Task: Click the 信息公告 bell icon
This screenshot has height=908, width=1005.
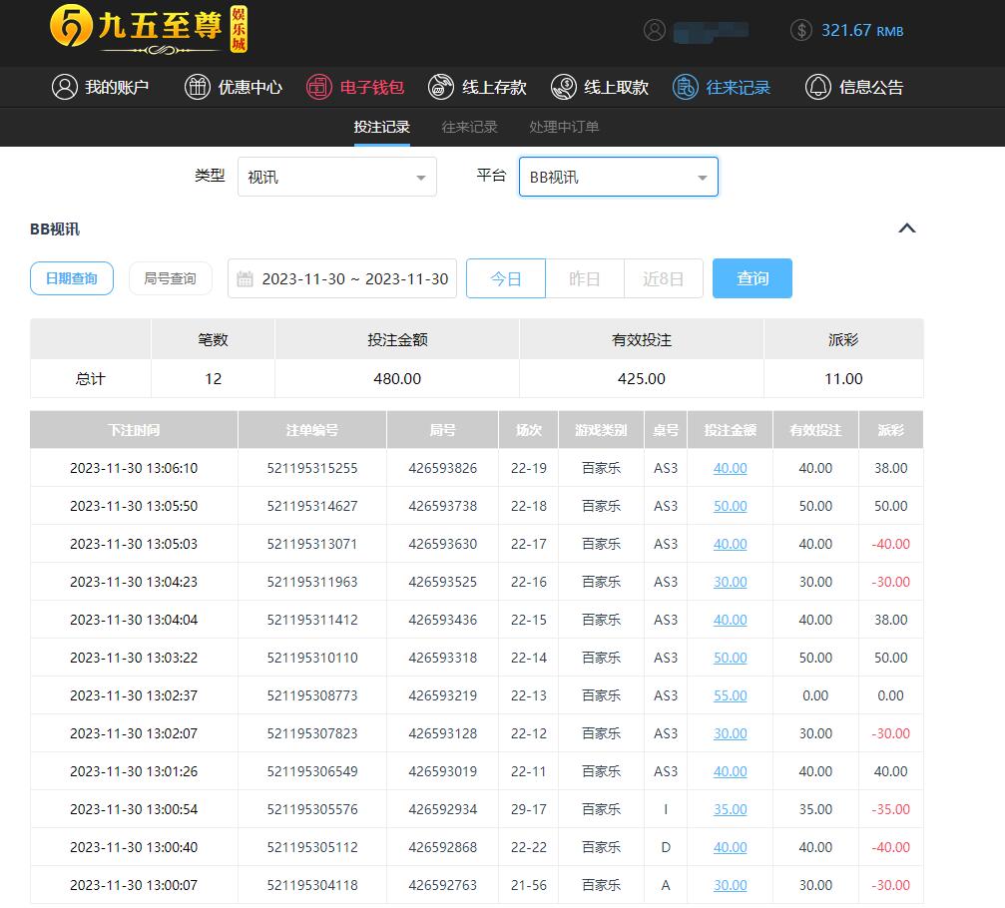Action: pos(818,87)
